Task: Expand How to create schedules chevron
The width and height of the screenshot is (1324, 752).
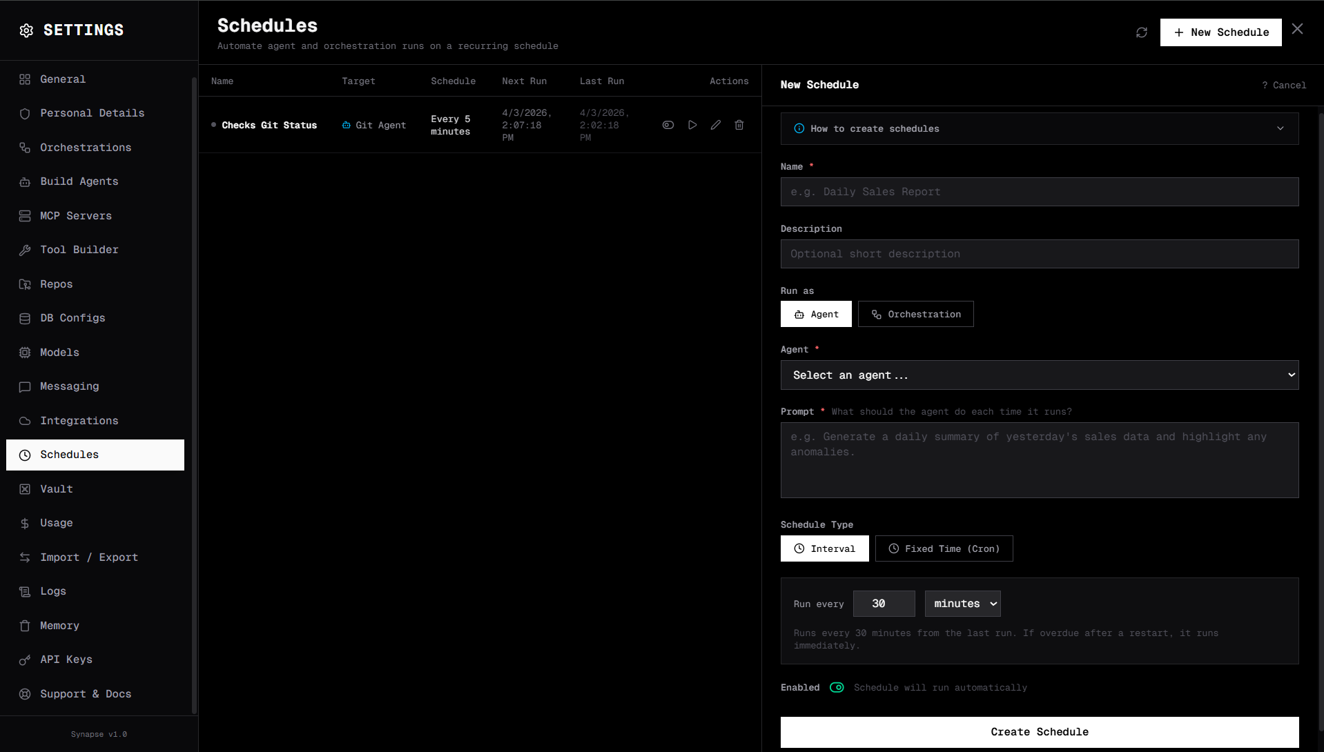Action: point(1281,129)
